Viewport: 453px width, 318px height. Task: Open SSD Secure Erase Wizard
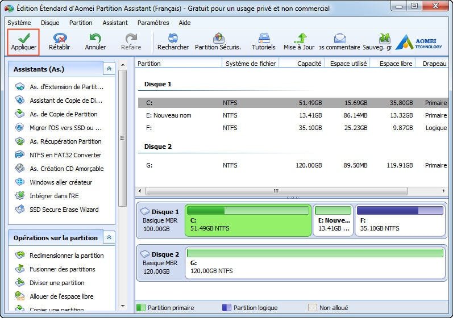pyautogui.click(x=57, y=210)
